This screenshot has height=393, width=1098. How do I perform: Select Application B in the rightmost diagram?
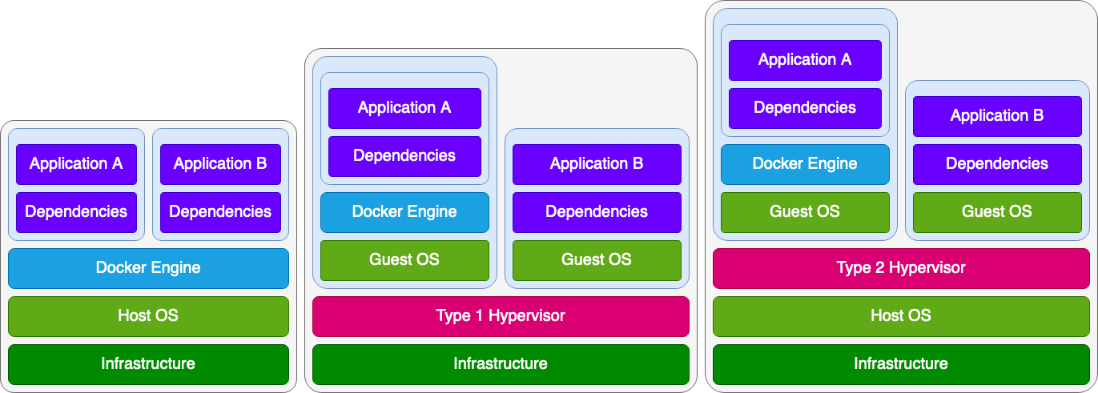coord(997,116)
